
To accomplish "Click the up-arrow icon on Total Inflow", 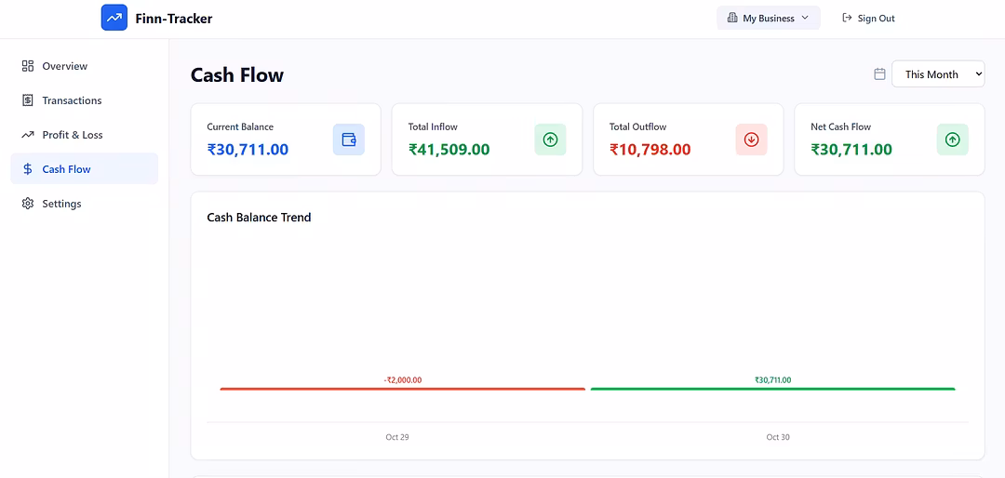I will point(550,139).
